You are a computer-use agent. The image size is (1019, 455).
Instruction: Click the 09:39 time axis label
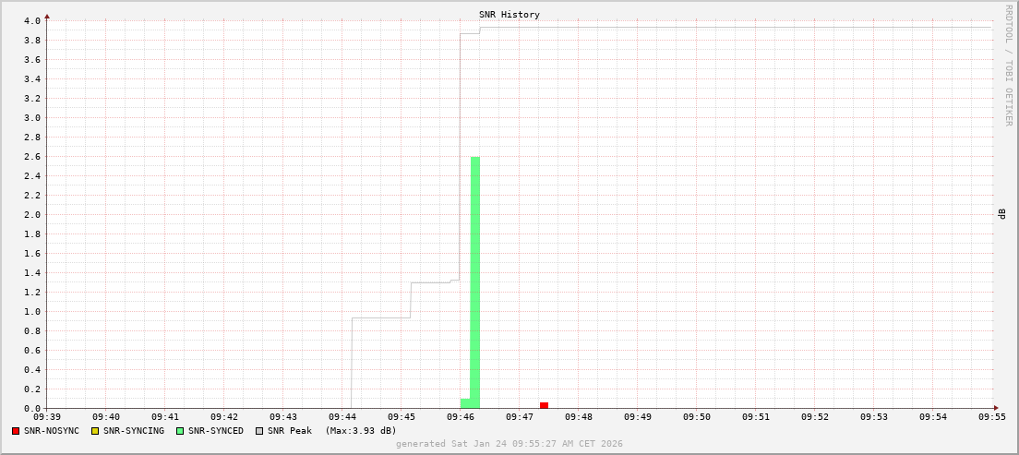point(47,417)
